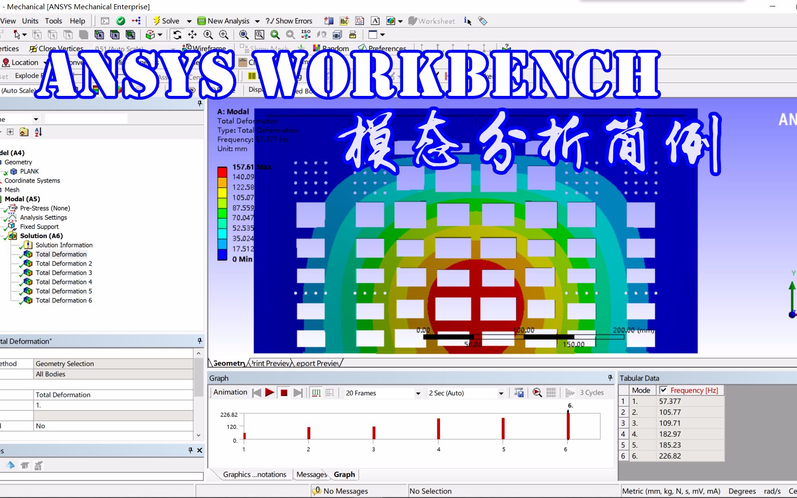
Task: Click the Zoom tool magnifier
Action: [x=208, y=35]
